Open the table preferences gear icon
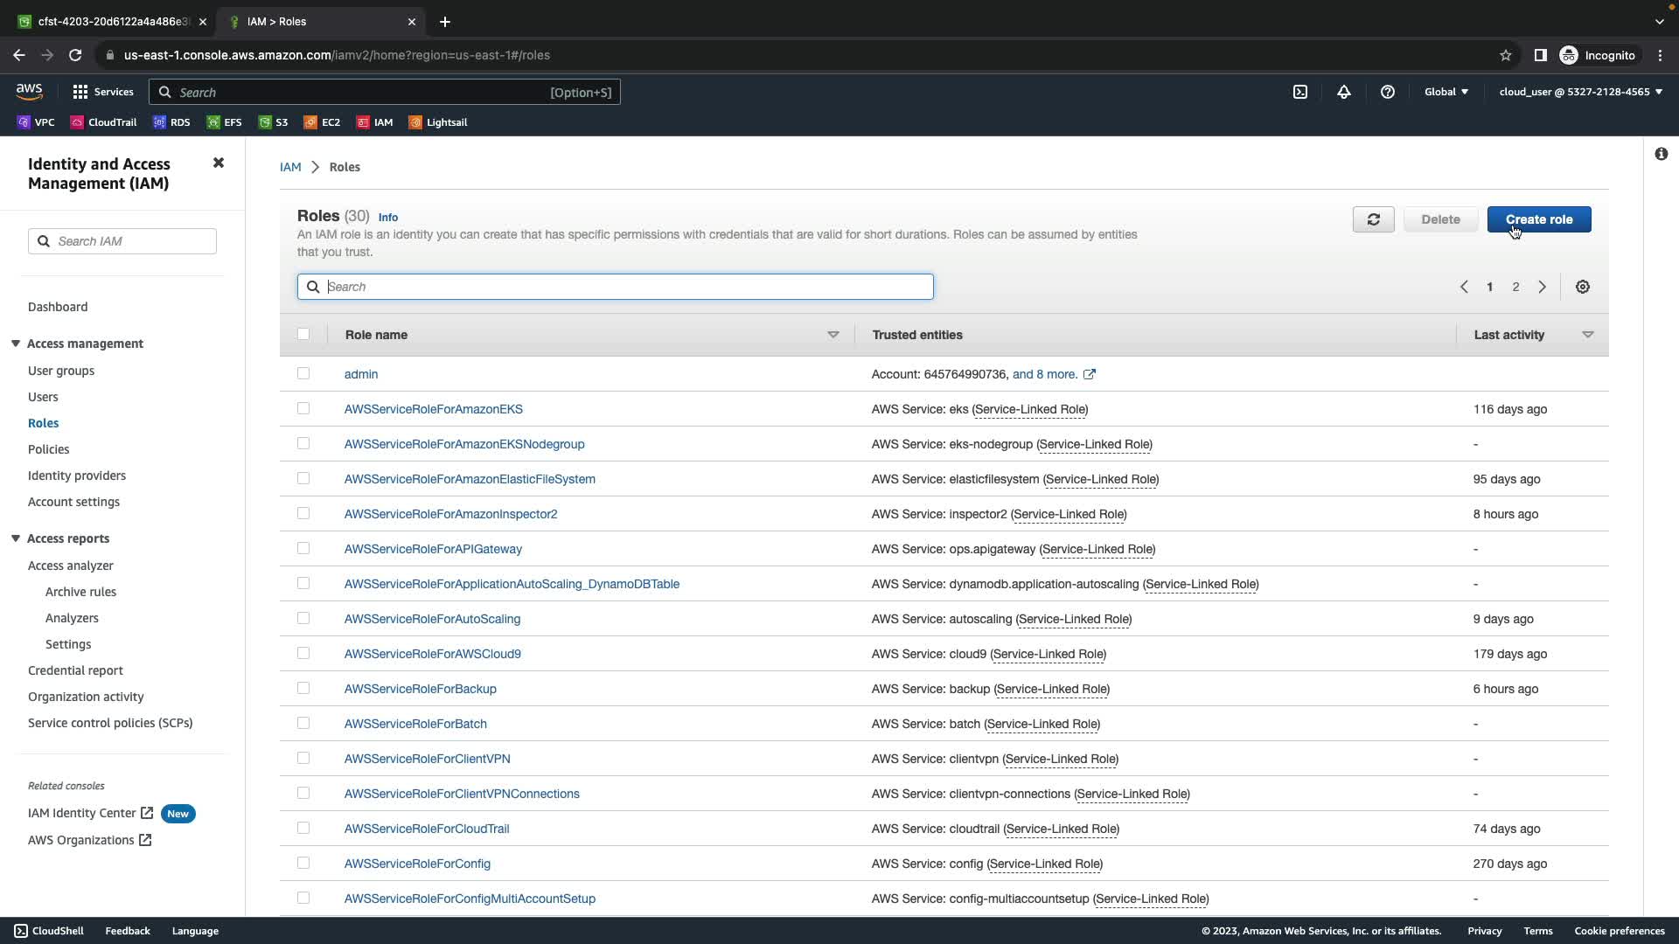1679x944 pixels. click(1582, 287)
